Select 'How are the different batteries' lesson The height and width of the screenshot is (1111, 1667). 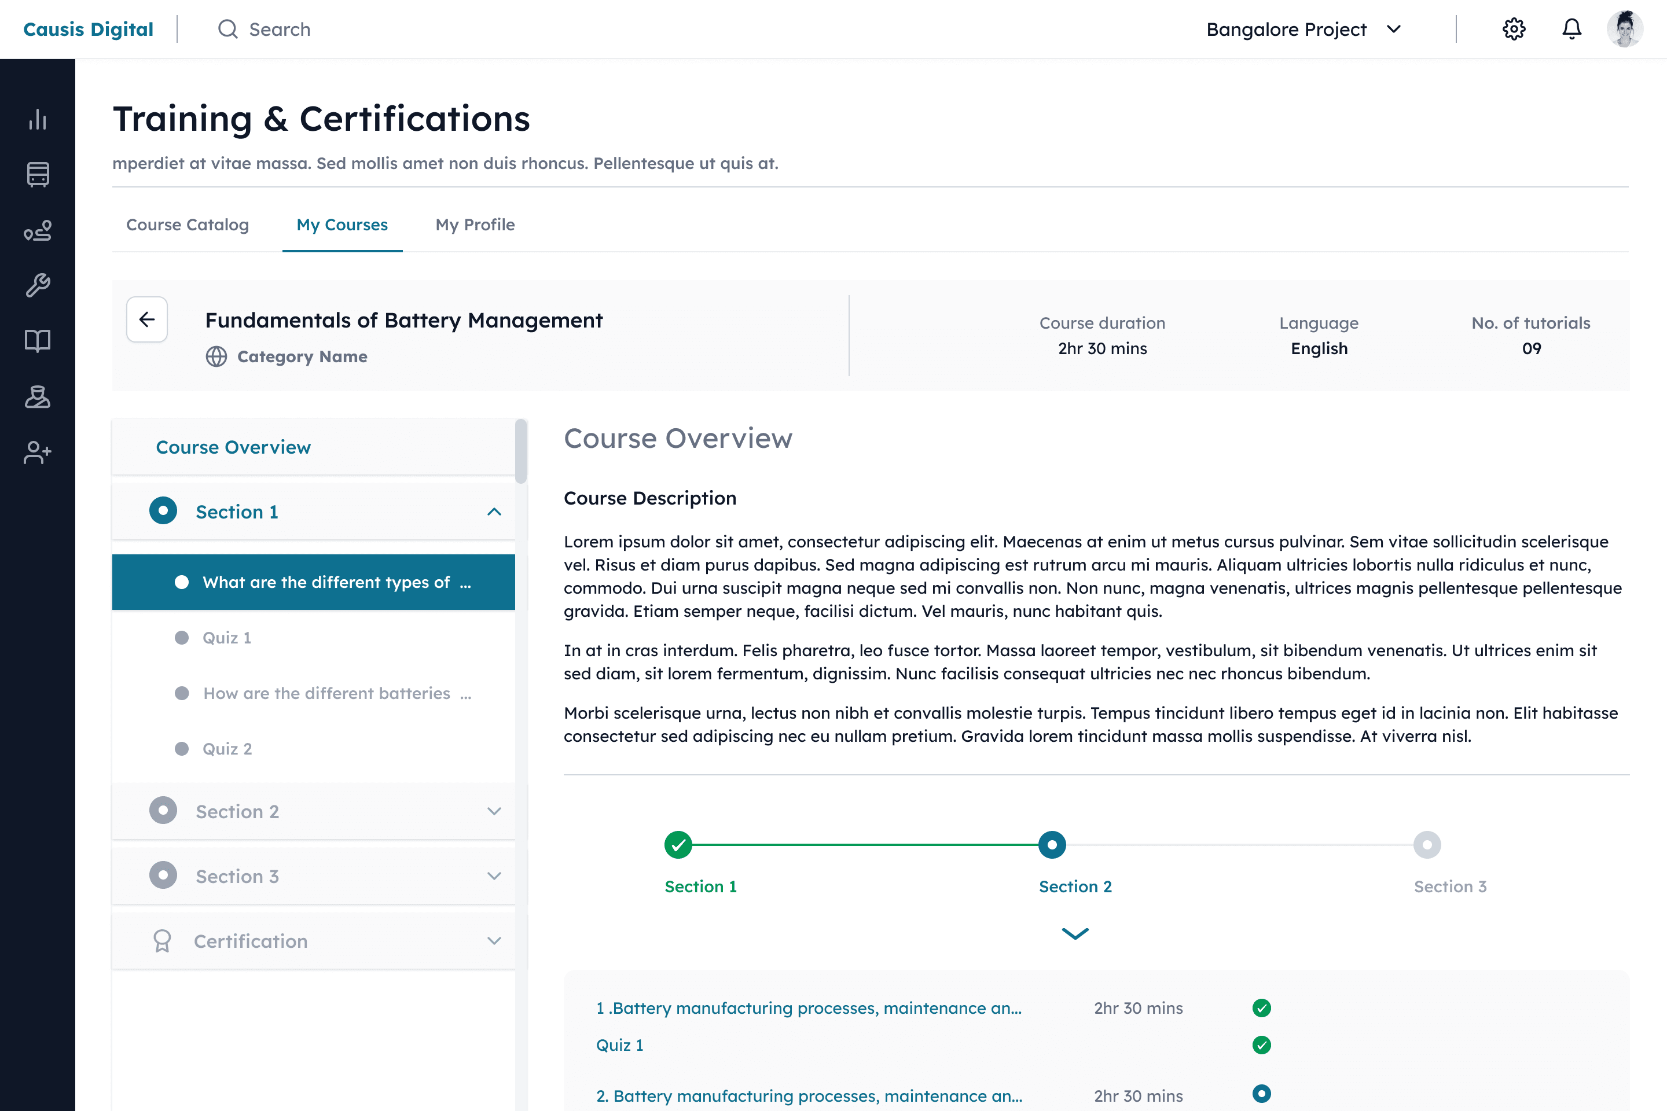point(326,693)
